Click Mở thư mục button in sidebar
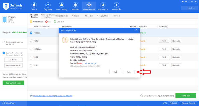Viewport: 199px width, 106px height. 13,60
